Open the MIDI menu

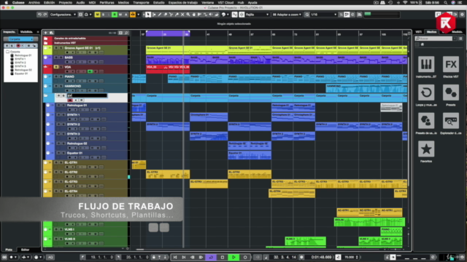click(93, 2)
